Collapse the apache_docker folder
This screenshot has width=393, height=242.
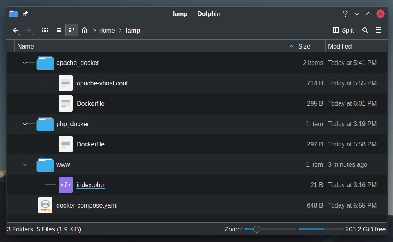point(25,63)
